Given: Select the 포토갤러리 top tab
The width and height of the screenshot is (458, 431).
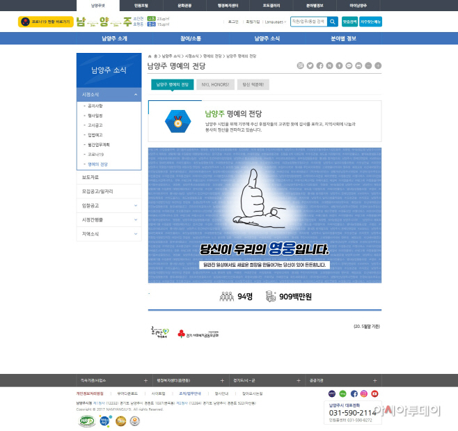Looking at the screenshot, I should [271, 6].
